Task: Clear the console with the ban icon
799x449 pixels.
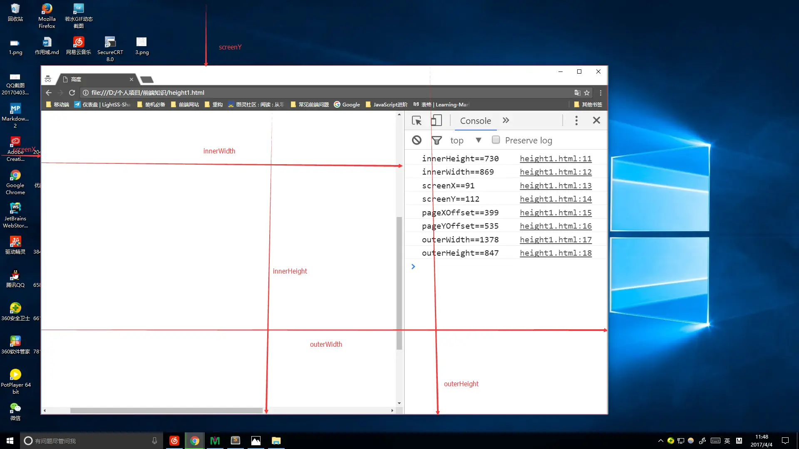Action: pyautogui.click(x=417, y=140)
